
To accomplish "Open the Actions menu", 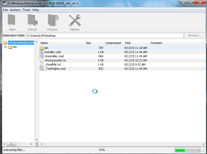I will [x=15, y=10].
